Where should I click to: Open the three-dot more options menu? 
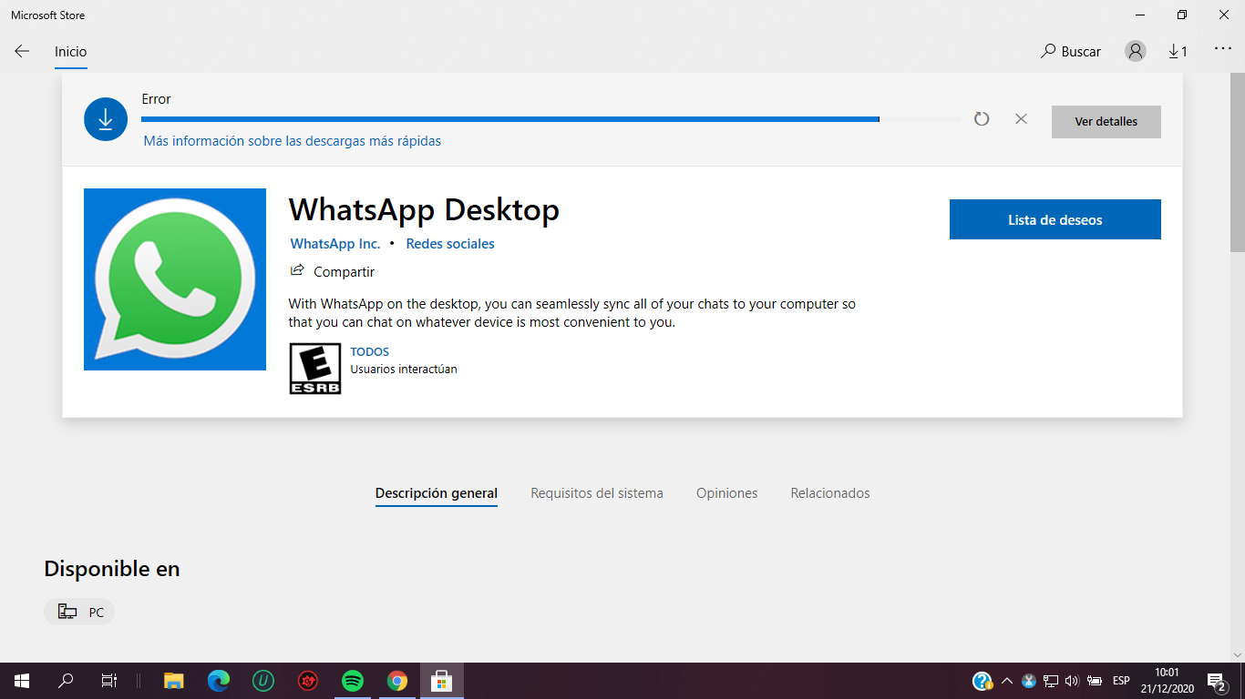[x=1223, y=49]
